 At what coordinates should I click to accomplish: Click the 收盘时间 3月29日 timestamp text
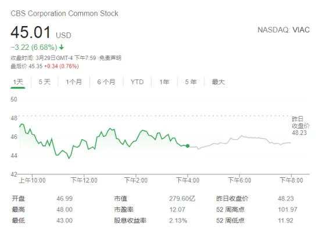click(53, 58)
